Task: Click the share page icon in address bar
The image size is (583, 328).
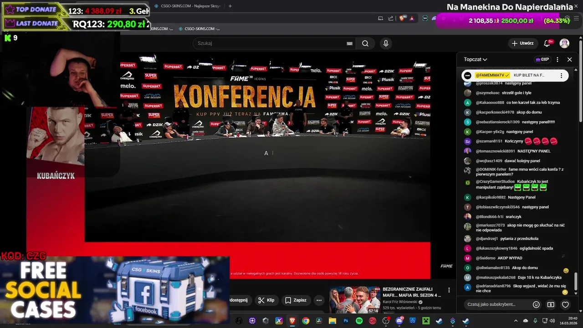Action: (391, 18)
